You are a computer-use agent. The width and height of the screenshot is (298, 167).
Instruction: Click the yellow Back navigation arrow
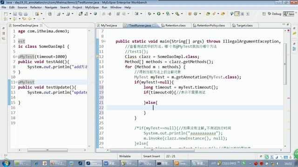pyautogui.click(x=30, y=19)
